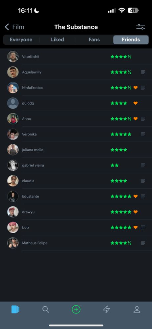
Task: Open the search magnifier in bottom bar
Action: pos(45,309)
